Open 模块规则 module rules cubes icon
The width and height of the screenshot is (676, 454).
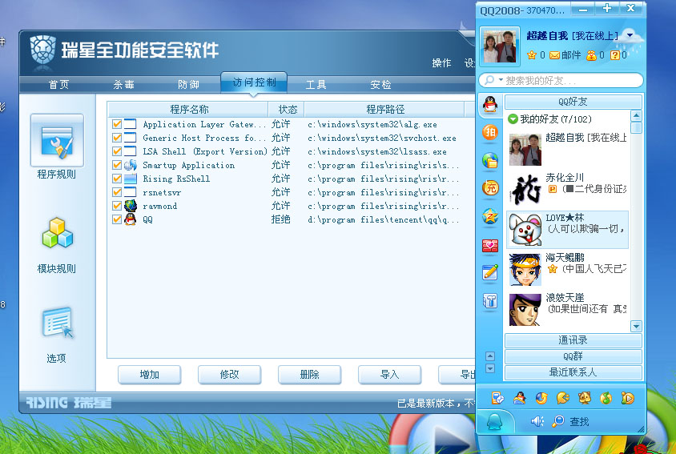(x=58, y=233)
